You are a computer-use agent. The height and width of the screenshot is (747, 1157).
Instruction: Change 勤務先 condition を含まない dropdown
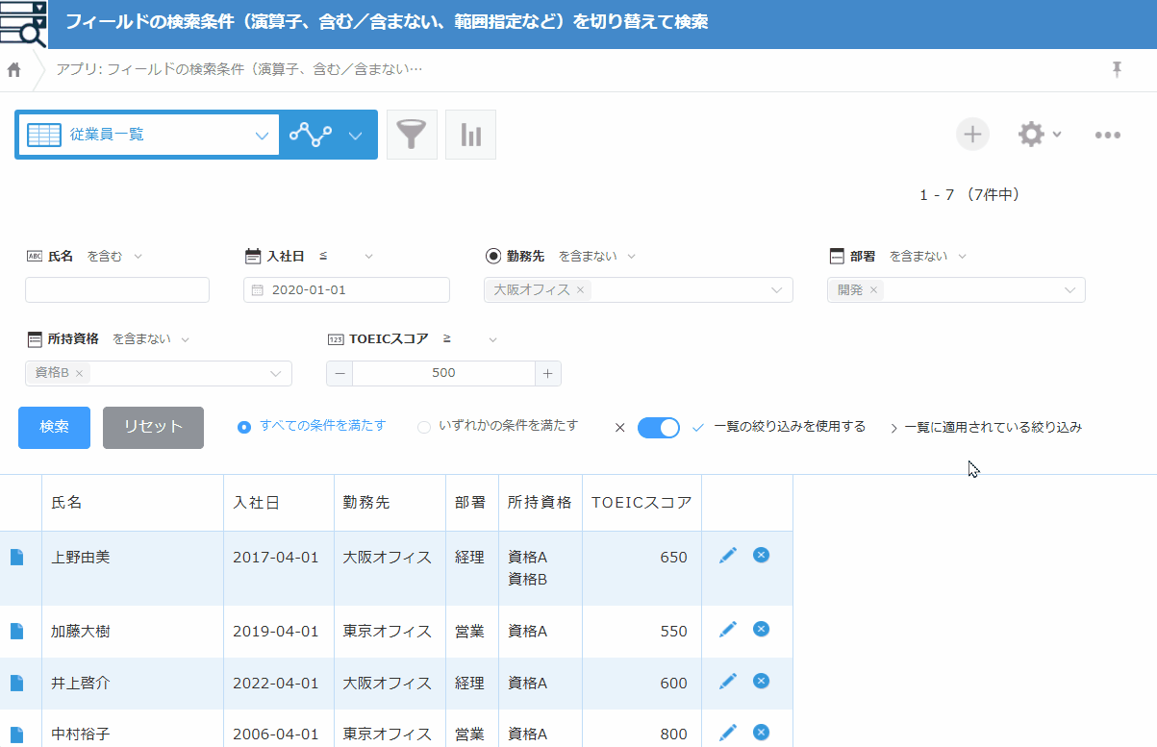point(596,256)
